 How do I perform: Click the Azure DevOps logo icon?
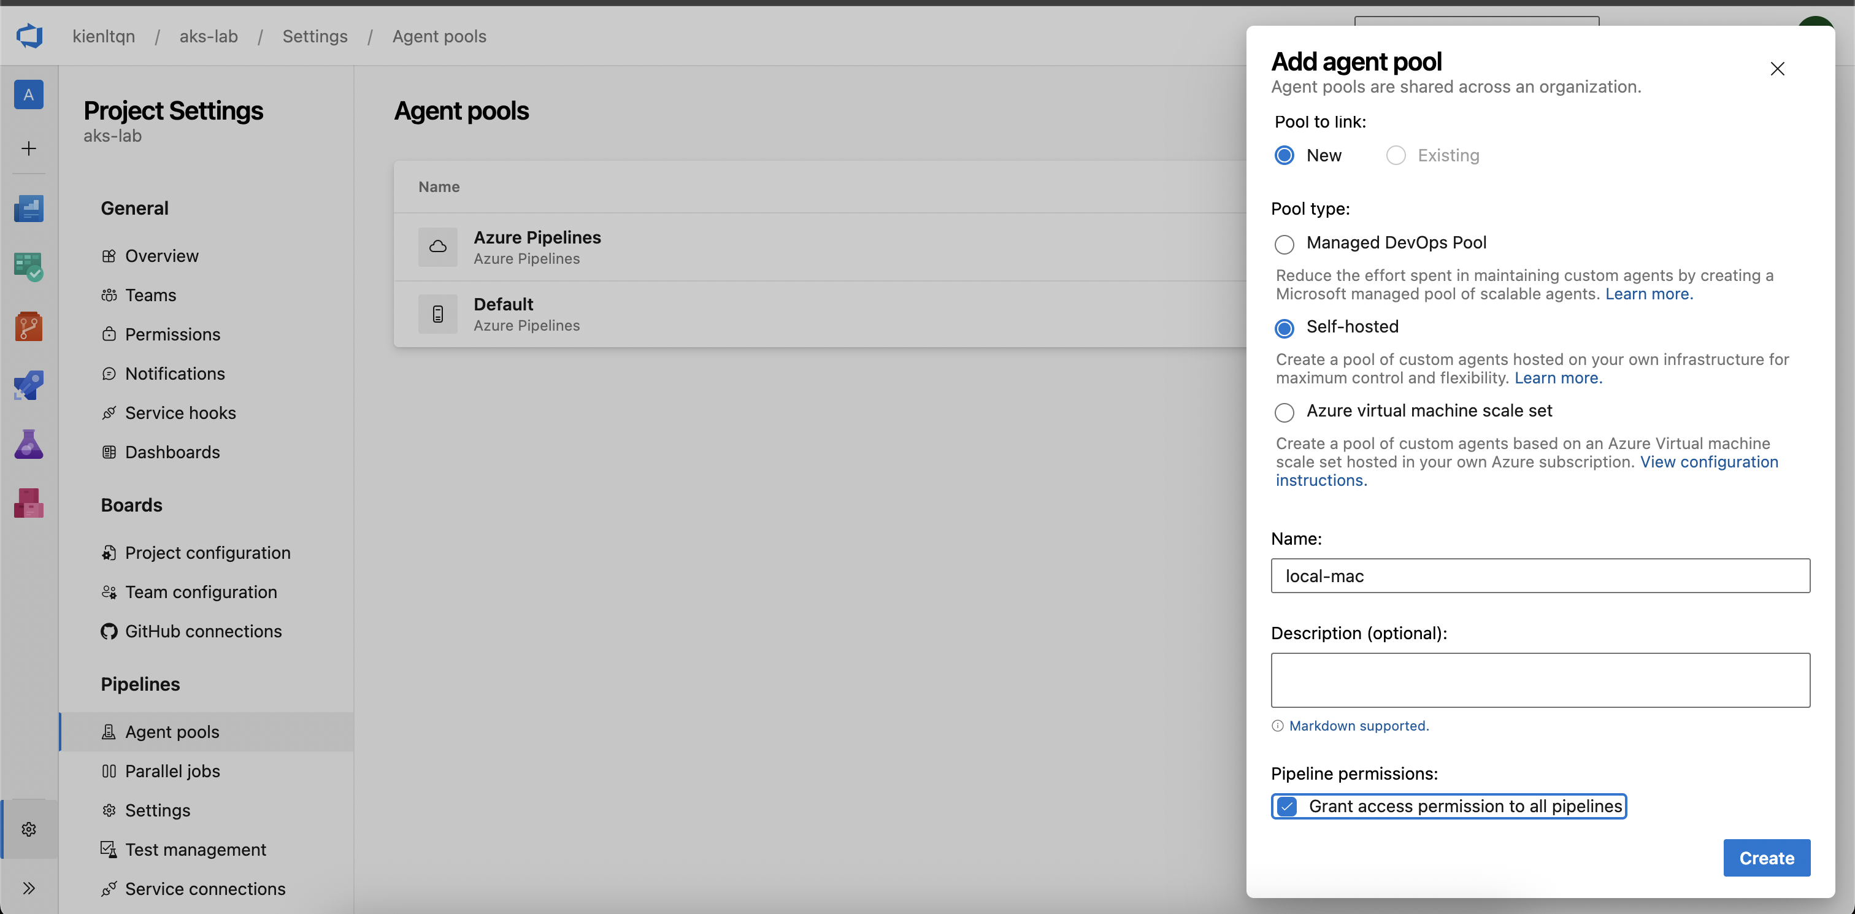click(29, 36)
